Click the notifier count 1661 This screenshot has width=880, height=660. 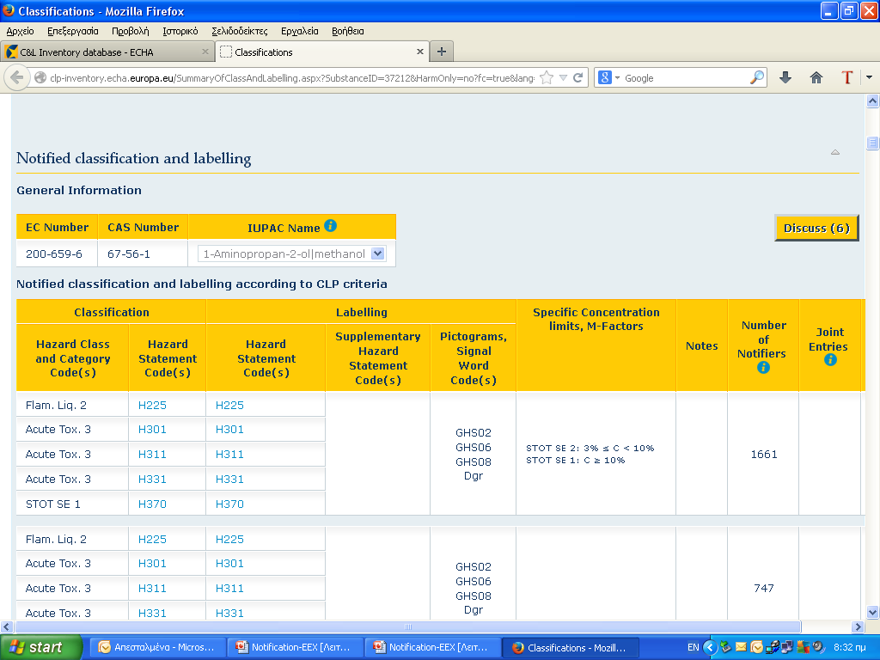pyautogui.click(x=764, y=454)
